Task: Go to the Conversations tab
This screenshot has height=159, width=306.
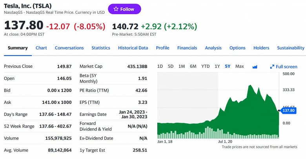Action: (69, 48)
